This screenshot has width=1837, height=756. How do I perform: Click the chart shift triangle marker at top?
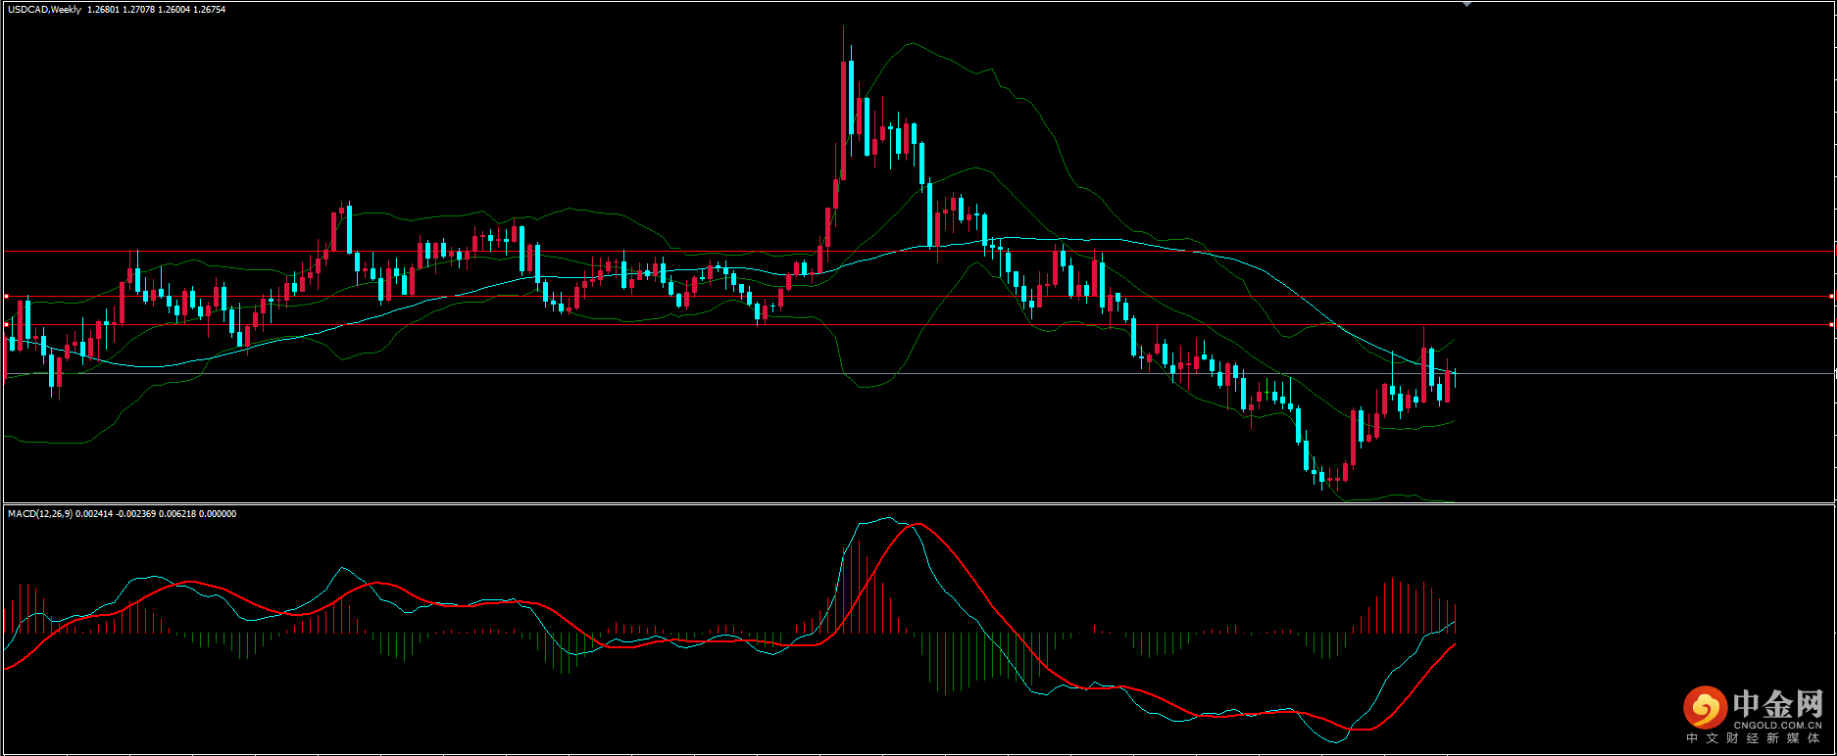pyautogui.click(x=1466, y=5)
